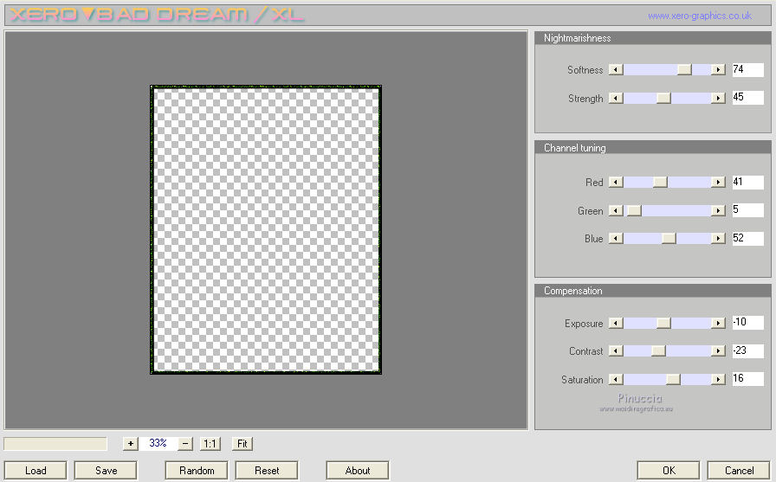Click the Exposure slider handle
The width and height of the screenshot is (776, 482).
coord(663,323)
